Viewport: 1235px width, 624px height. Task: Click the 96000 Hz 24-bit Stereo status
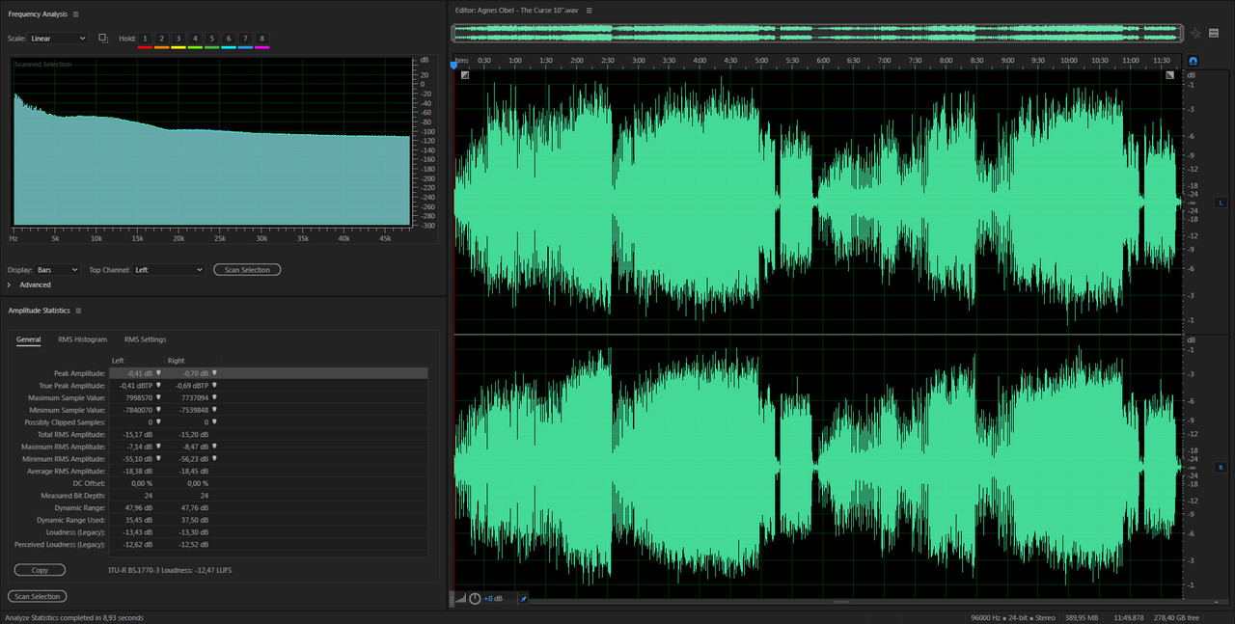[1013, 617]
